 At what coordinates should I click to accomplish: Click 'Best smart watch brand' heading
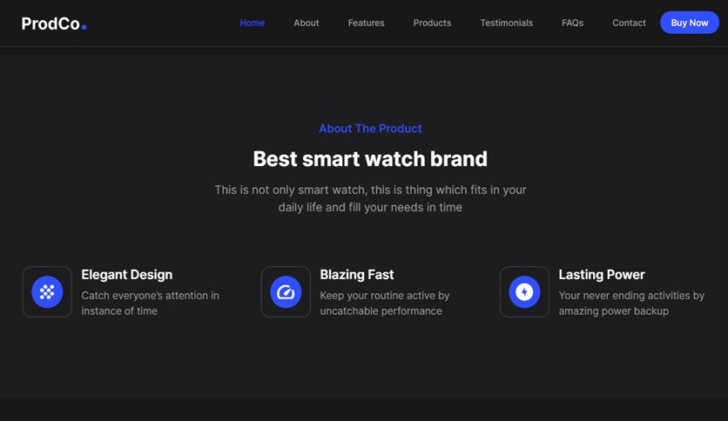pyautogui.click(x=370, y=158)
